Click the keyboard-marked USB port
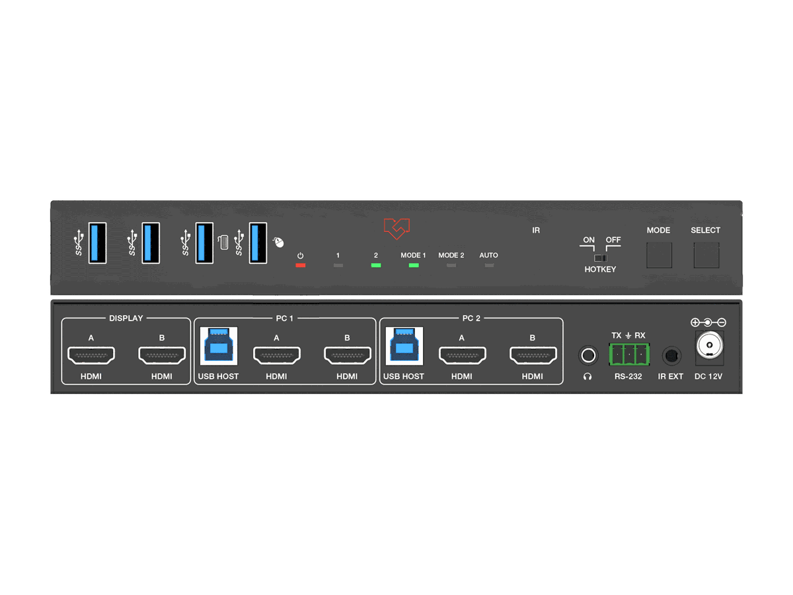The width and height of the screenshot is (793, 595). 204,243
